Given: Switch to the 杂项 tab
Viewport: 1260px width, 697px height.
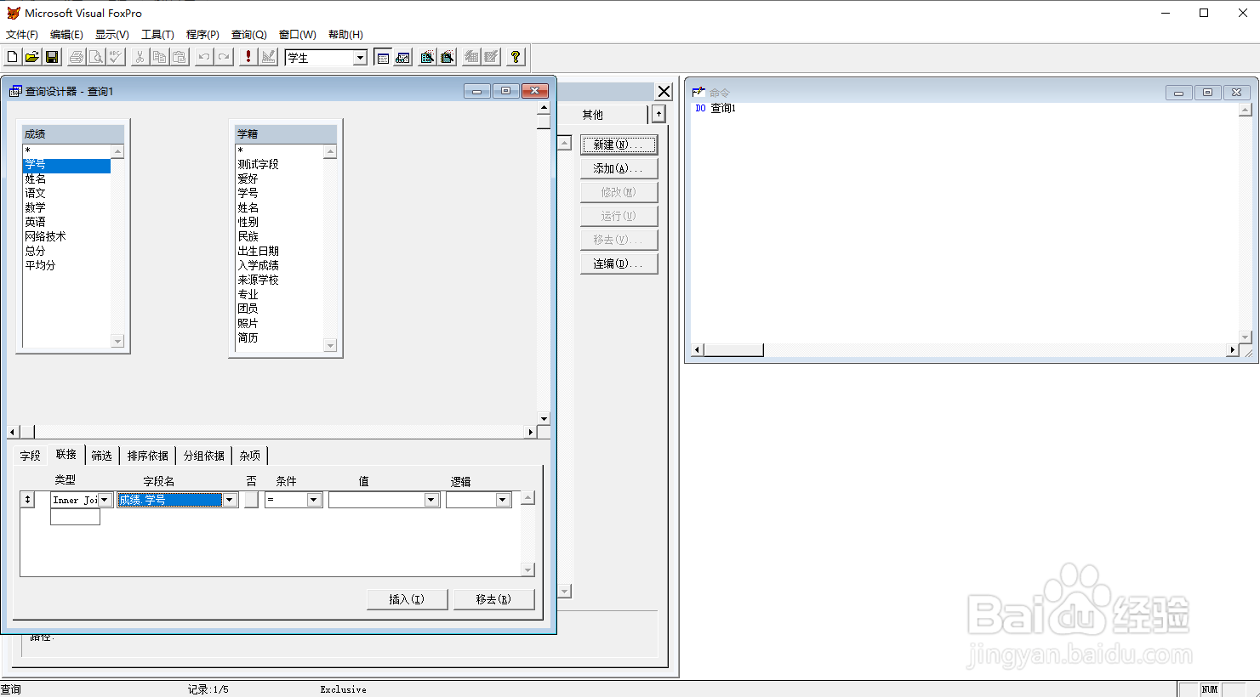Looking at the screenshot, I should (250, 456).
